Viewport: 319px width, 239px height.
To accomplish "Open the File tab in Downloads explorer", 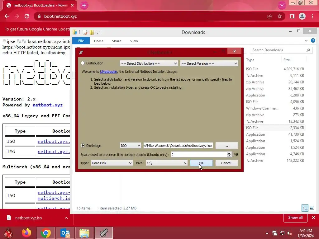I will tap(81, 41).
